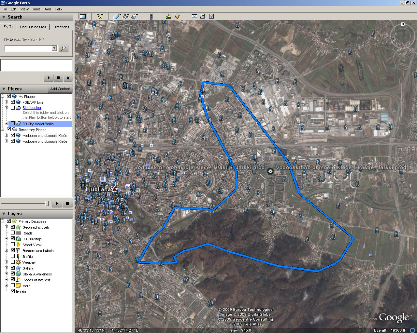Select the Add Path tool
This screenshot has height=333, width=417.
point(126,16)
